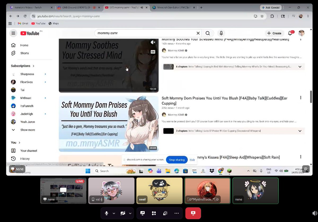Viewport: 318px width, 222px height.
Task: Open Discord soundboard icon in call controls
Action: (165, 213)
